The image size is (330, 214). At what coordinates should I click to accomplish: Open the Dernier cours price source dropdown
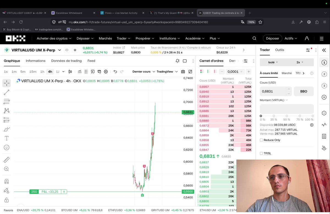(144, 72)
